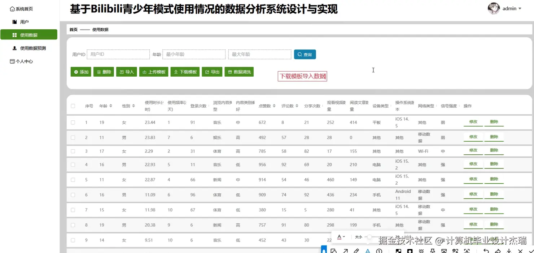Screen dimensions: 534x253
Task: Click the 点赞数 value 956
Action: 262,164
